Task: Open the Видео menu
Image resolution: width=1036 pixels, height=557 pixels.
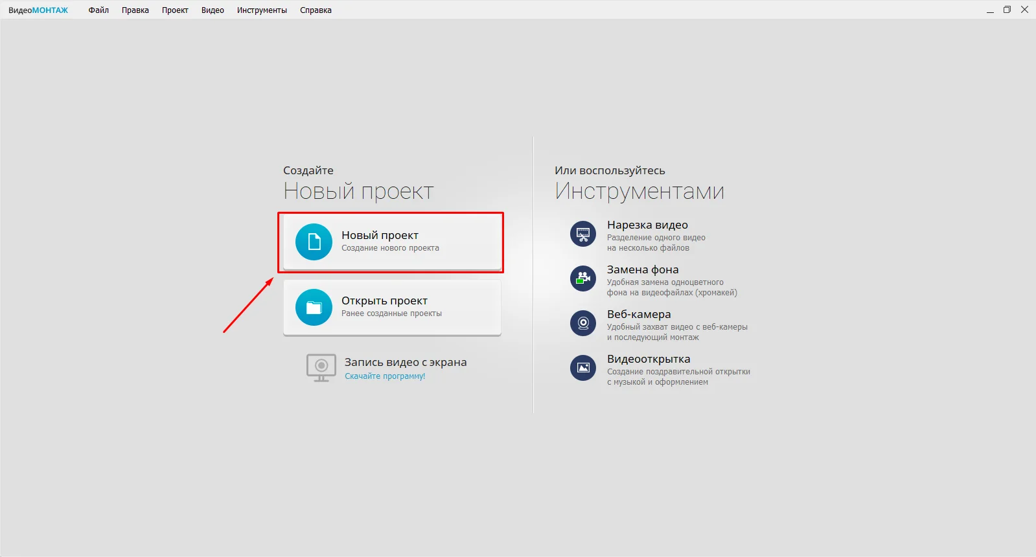Action: (x=213, y=10)
